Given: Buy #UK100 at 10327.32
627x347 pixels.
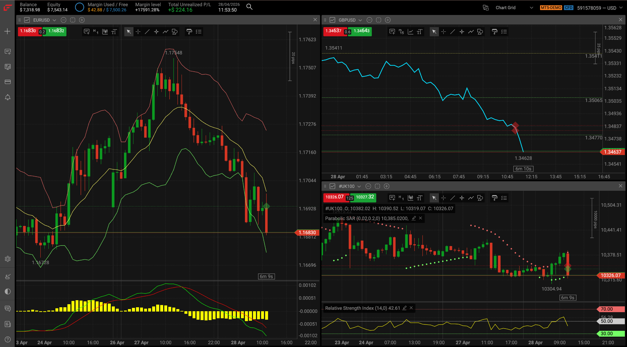Looking at the screenshot, I should click(x=365, y=197).
